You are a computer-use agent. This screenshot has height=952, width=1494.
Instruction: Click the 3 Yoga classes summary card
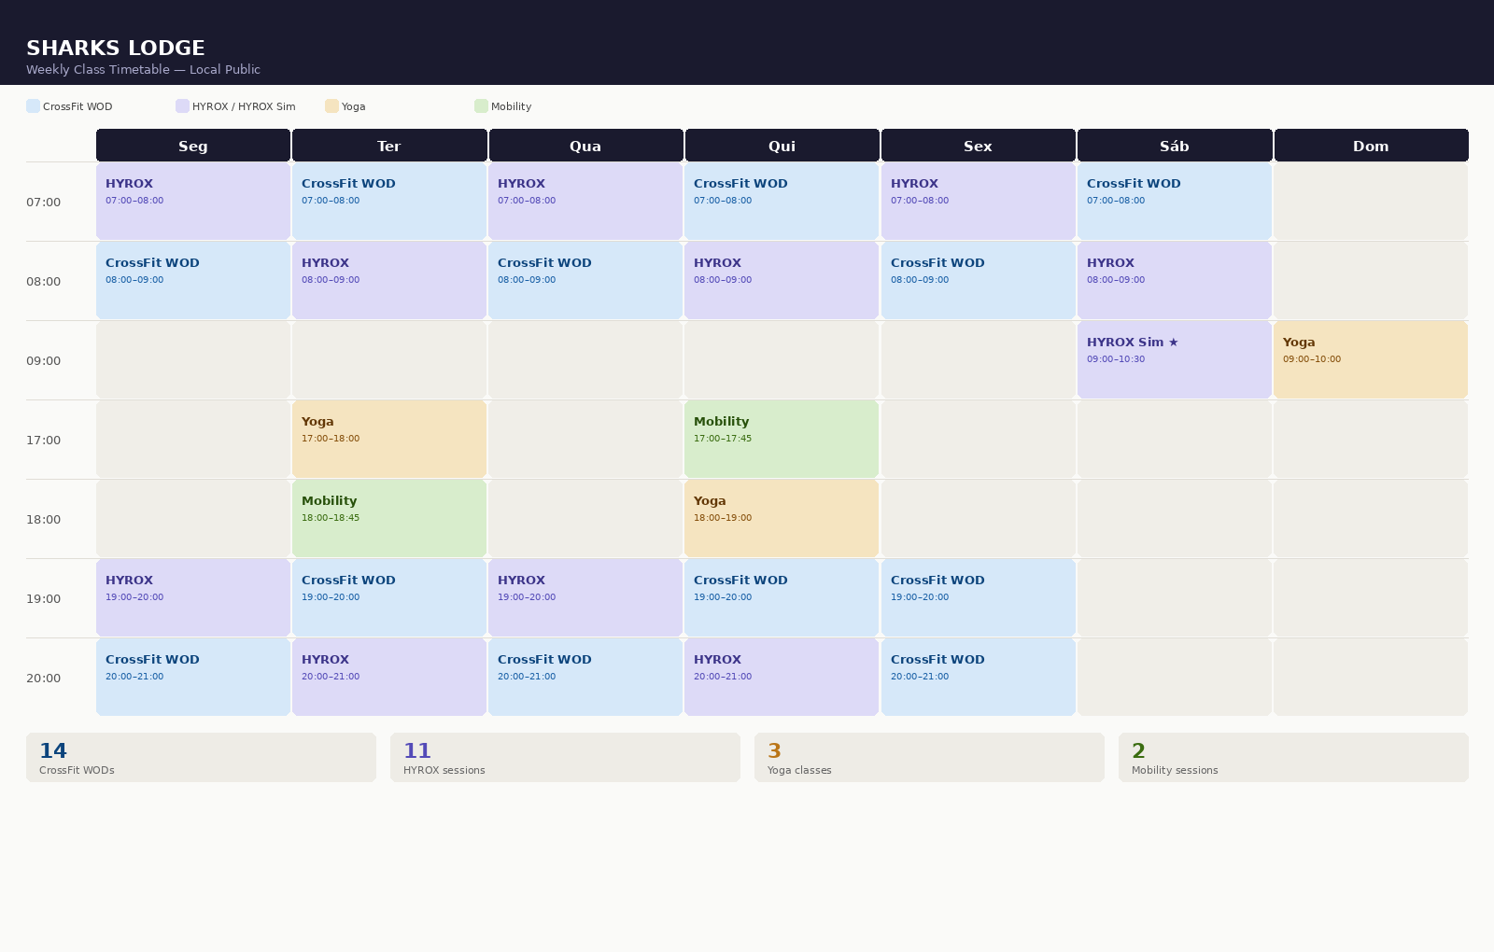(x=929, y=758)
